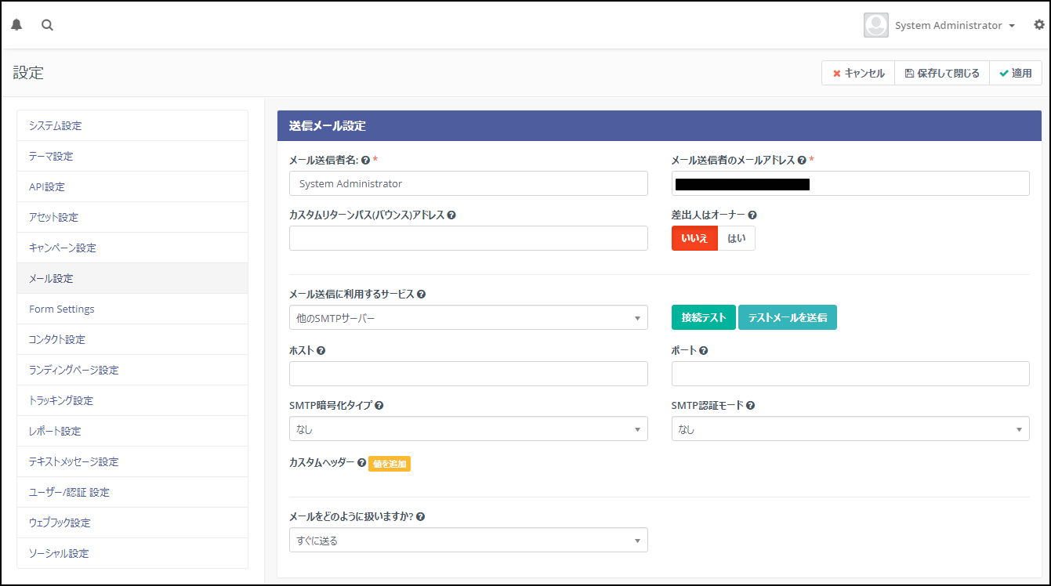Open the settings gear icon

point(1039,25)
